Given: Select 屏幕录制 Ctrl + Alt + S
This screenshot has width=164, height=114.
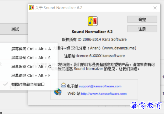Looking at the screenshot, I should tap(31, 58).
